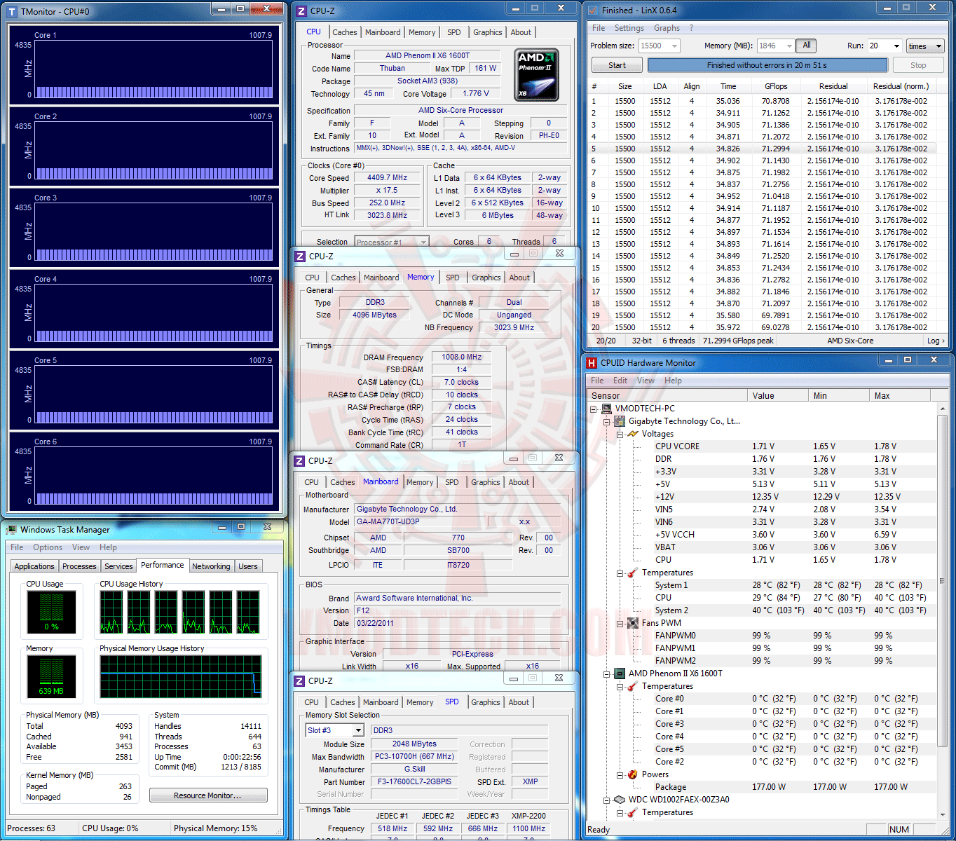Click the AMD Phenom II processor logo
956x841 pixels.
click(536, 75)
